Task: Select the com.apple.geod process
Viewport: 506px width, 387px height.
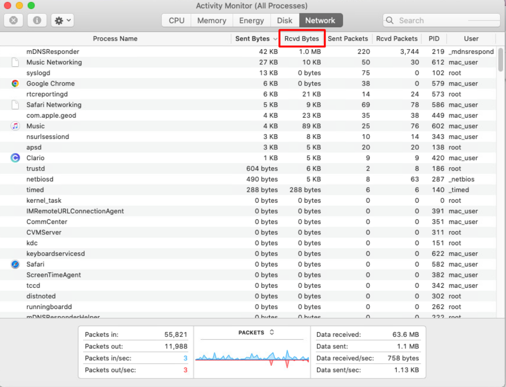Action: coord(248,115)
